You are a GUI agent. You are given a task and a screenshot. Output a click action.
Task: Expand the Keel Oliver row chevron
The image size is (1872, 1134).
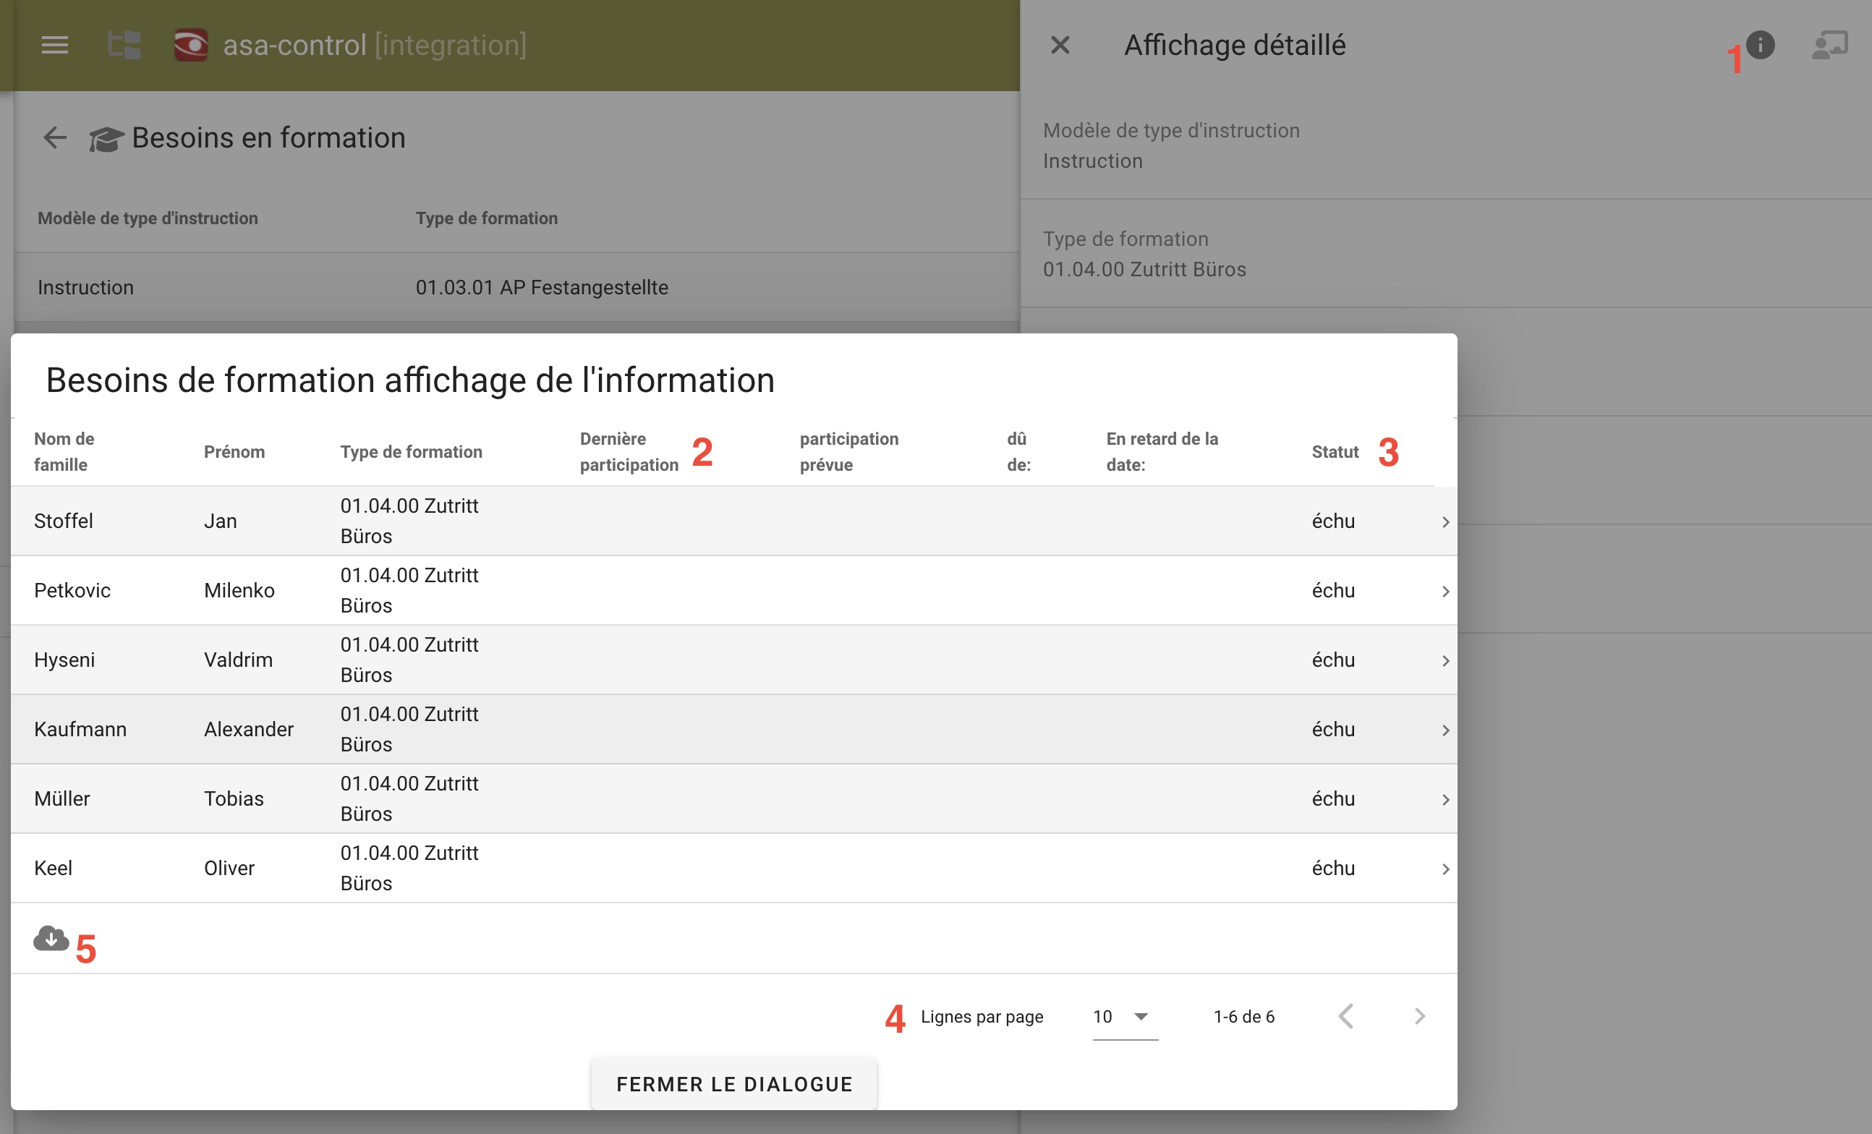tap(1445, 869)
